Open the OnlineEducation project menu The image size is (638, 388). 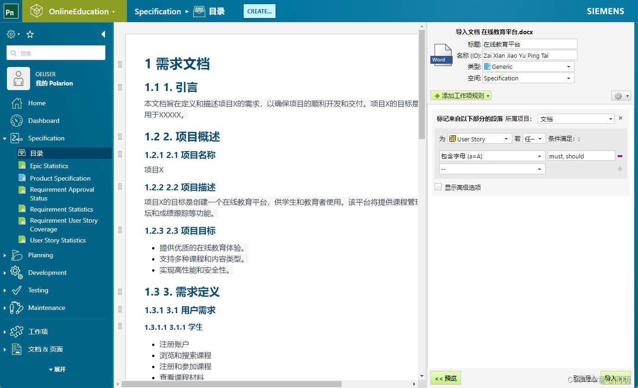tap(74, 11)
